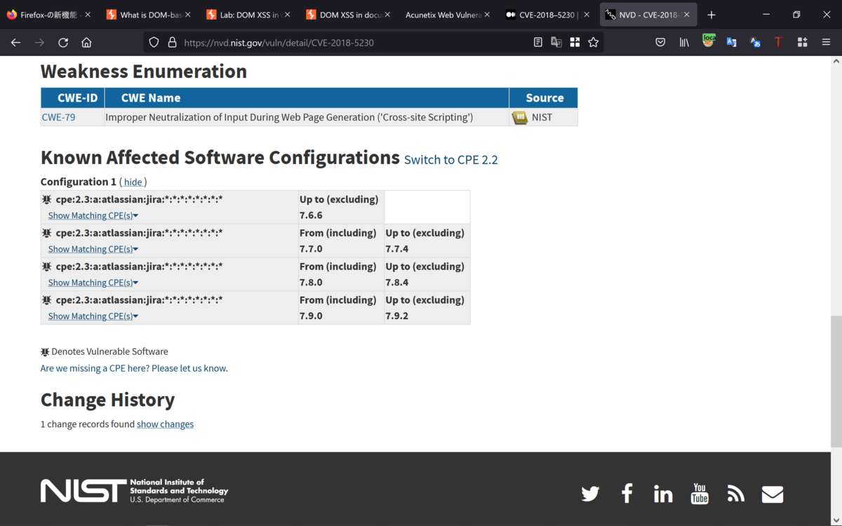The width and height of the screenshot is (842, 526).
Task: Open the Firefox hamburger menu
Action: 826,42
